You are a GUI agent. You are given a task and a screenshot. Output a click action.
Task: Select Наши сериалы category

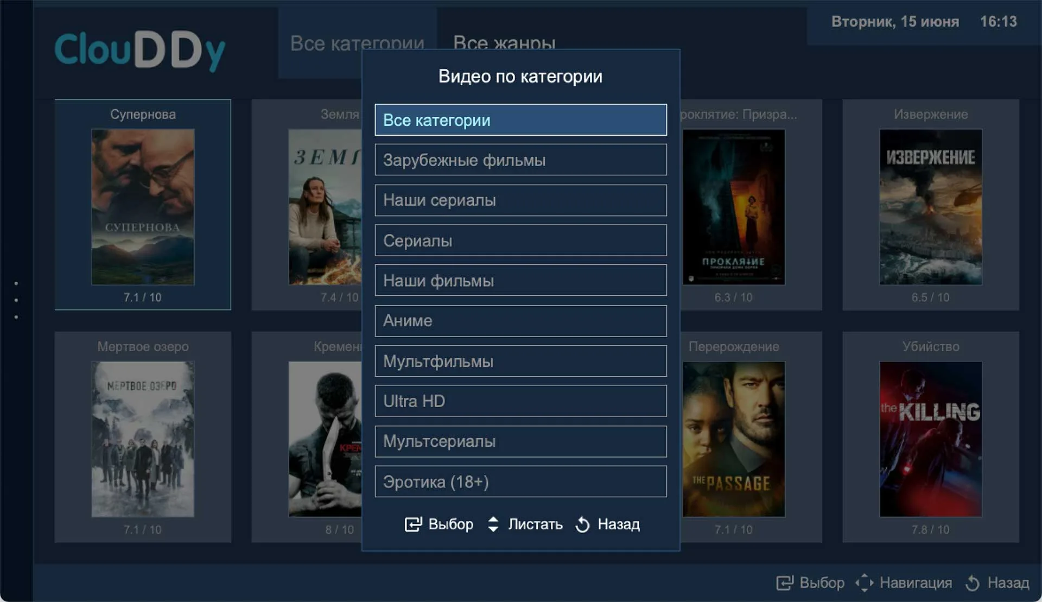pyautogui.click(x=520, y=200)
